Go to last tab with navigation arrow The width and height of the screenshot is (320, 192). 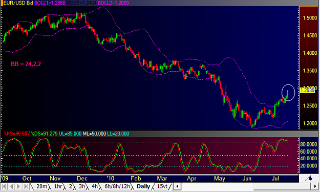(26, 186)
